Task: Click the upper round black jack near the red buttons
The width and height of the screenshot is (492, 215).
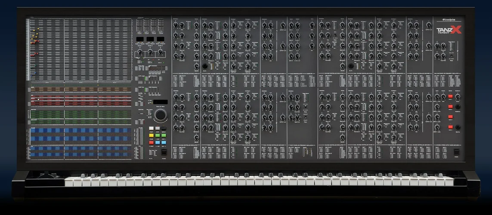Action: tap(458, 107)
